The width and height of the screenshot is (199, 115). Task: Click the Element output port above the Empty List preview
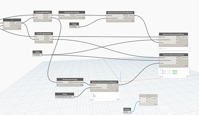185,37
